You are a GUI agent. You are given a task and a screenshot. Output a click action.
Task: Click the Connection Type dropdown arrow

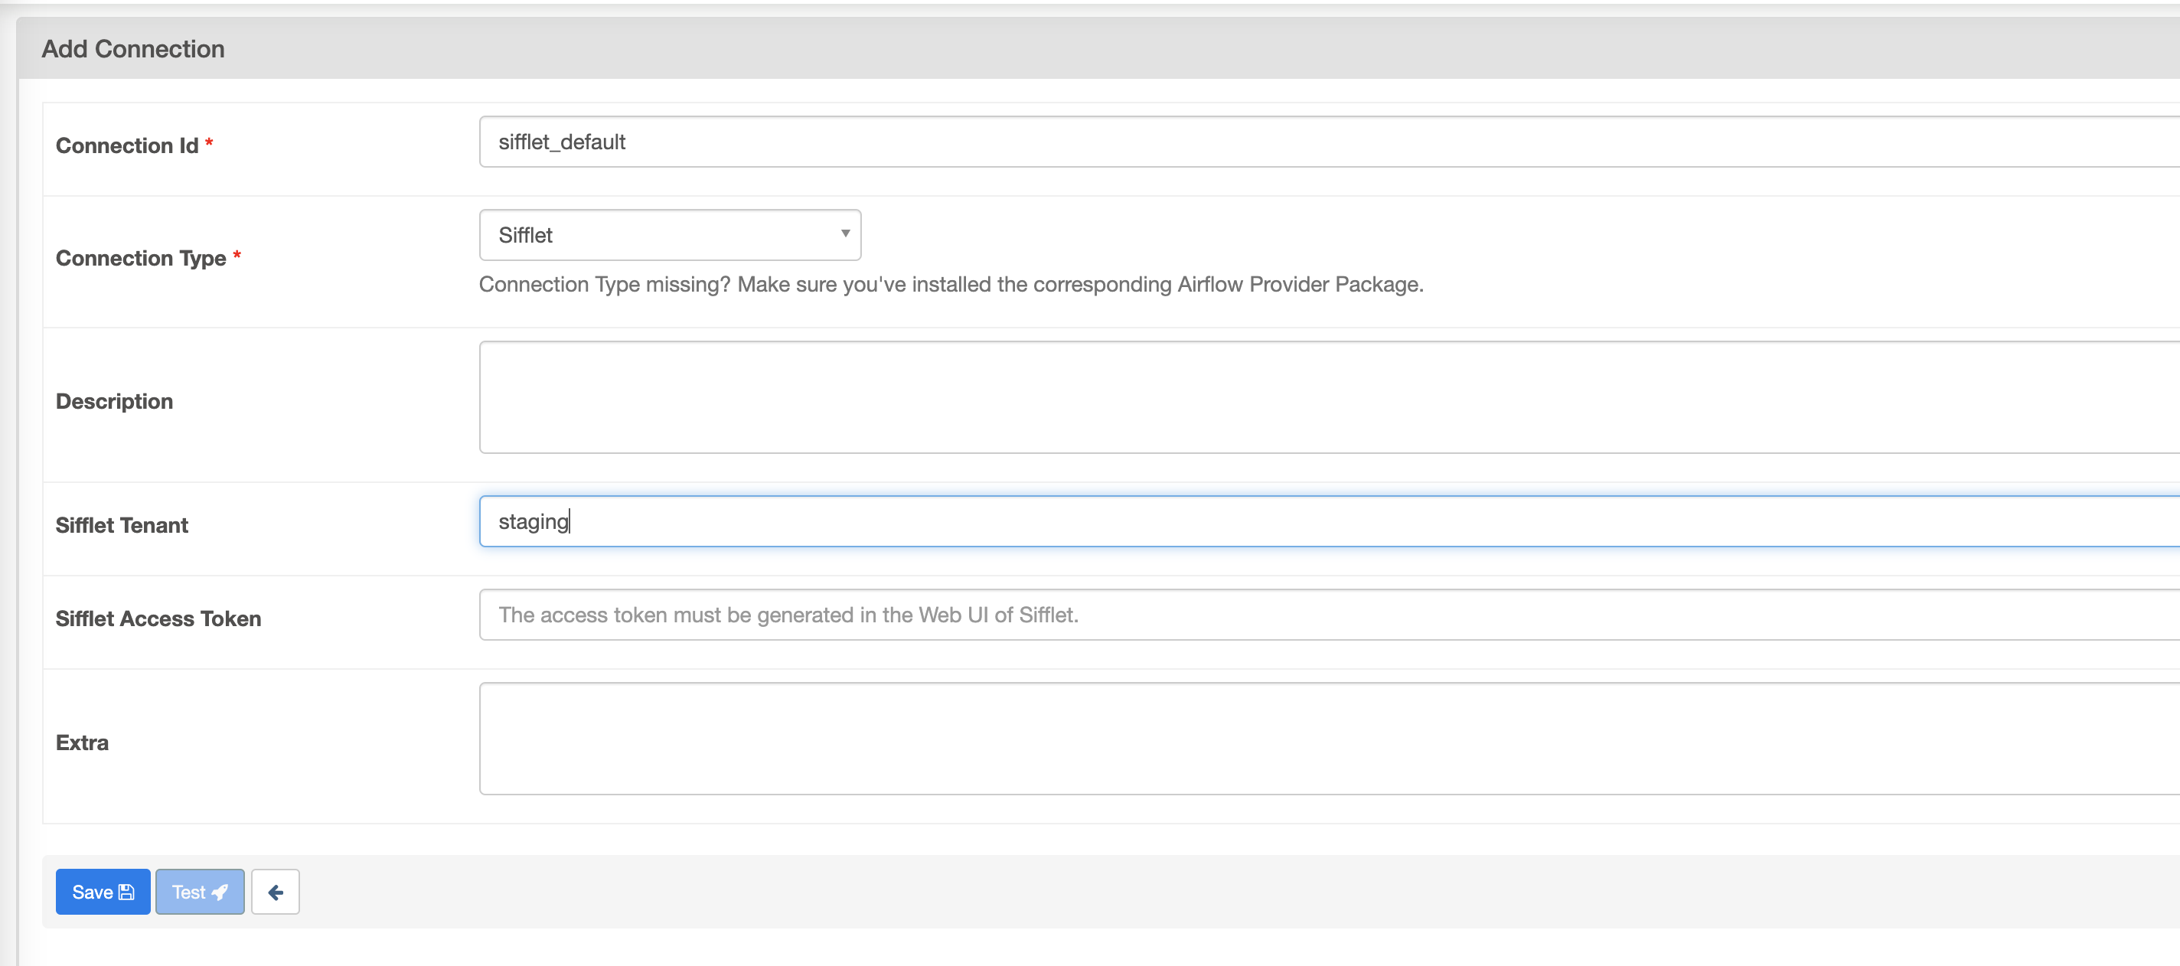click(x=844, y=233)
